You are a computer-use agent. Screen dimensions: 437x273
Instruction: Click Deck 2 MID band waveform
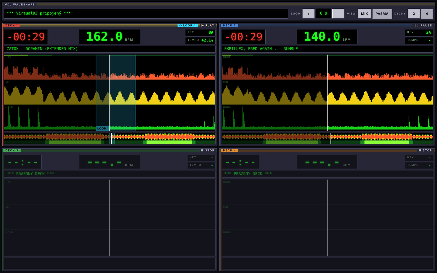(327, 93)
